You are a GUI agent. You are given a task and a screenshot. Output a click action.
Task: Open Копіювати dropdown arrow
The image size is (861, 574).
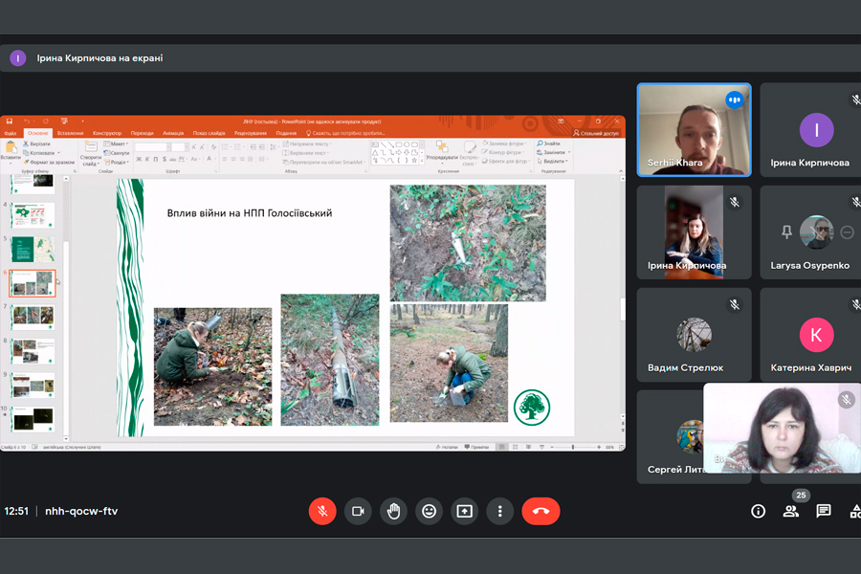[58, 153]
